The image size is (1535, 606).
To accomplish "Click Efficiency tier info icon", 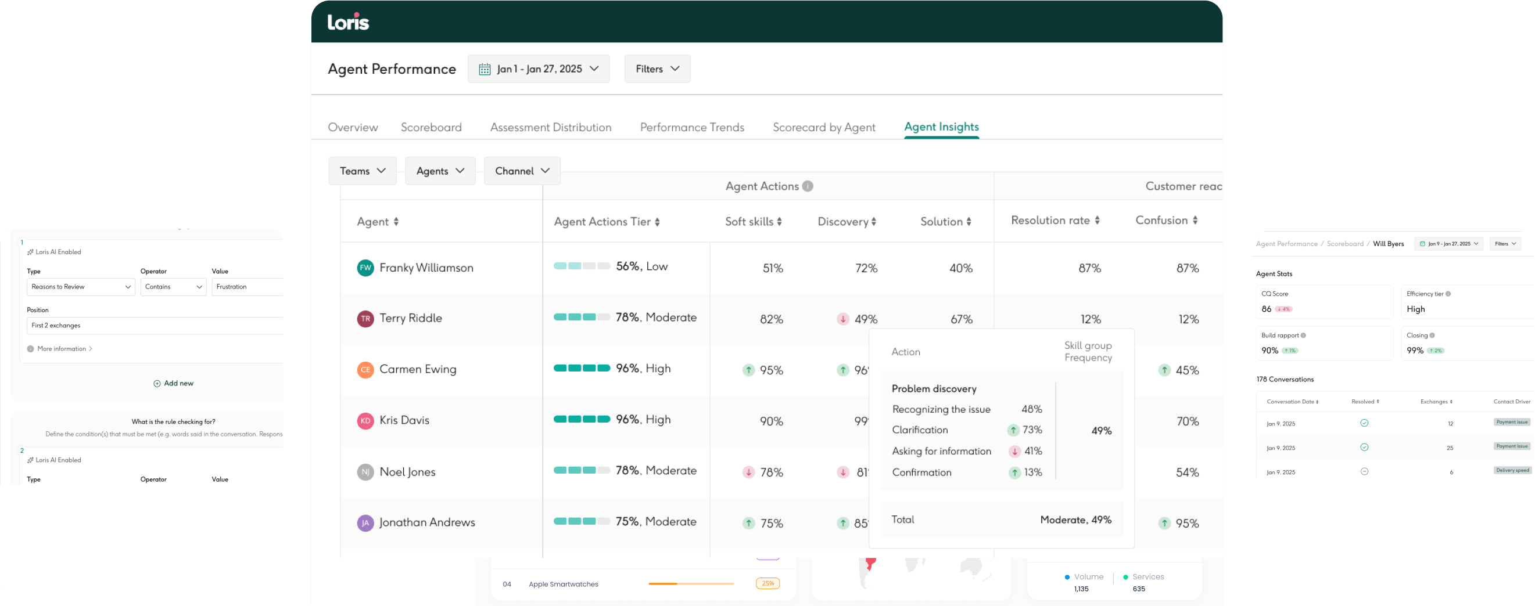I will point(1448,294).
